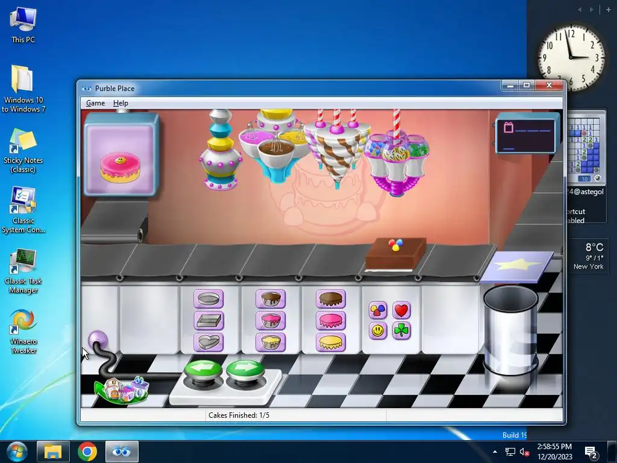Minimize the Purble Place window
Viewport: 617px width, 463px height.
click(x=510, y=86)
